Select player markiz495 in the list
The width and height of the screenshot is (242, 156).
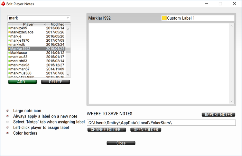click(37, 28)
